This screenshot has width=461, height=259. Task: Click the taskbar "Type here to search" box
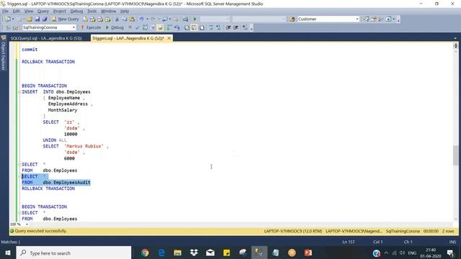tap(73, 253)
